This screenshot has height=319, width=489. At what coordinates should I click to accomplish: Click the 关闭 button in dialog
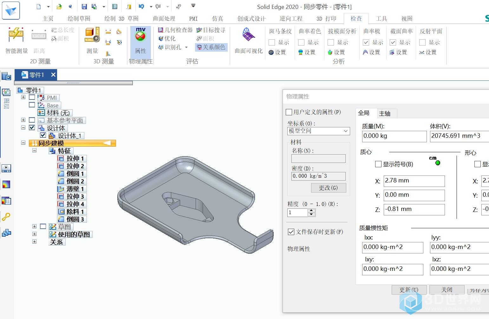pos(447,290)
